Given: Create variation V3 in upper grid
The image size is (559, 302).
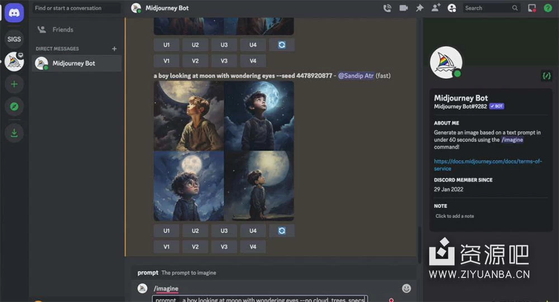Looking at the screenshot, I should [x=224, y=61].
